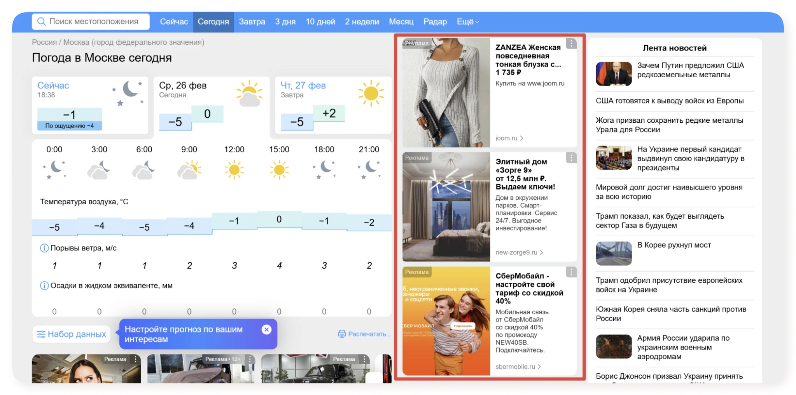Click the 21:00 clear night icon
The width and height of the screenshot is (796, 395).
(x=369, y=170)
